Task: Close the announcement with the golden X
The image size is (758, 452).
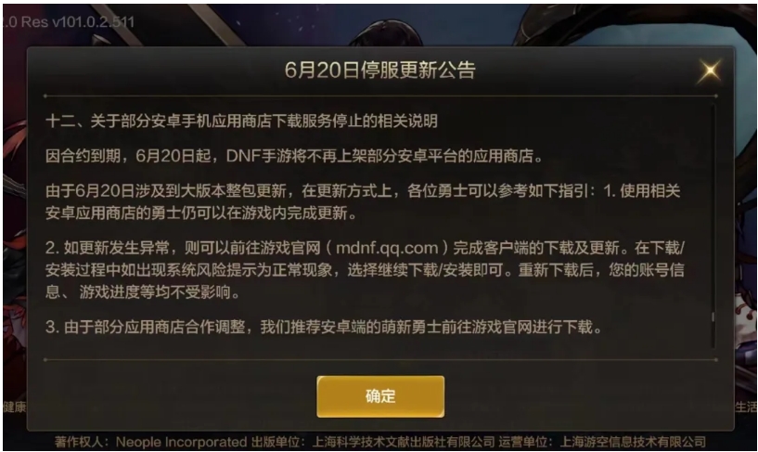Action: coord(710,71)
